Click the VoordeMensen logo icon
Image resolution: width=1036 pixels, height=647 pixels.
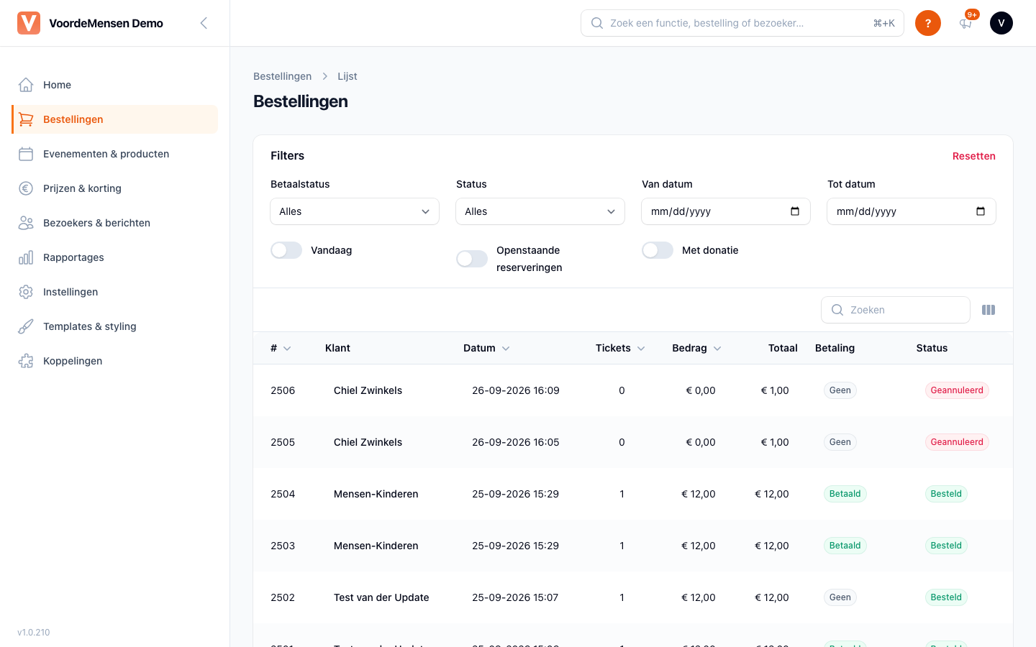click(29, 23)
